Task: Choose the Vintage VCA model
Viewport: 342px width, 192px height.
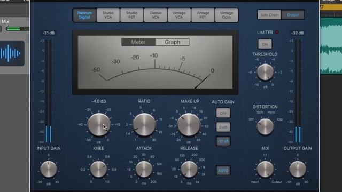Action: tap(179, 15)
